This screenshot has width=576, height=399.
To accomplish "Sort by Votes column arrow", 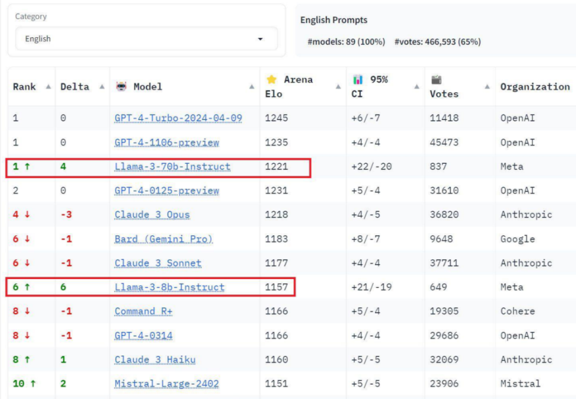I will (x=487, y=87).
